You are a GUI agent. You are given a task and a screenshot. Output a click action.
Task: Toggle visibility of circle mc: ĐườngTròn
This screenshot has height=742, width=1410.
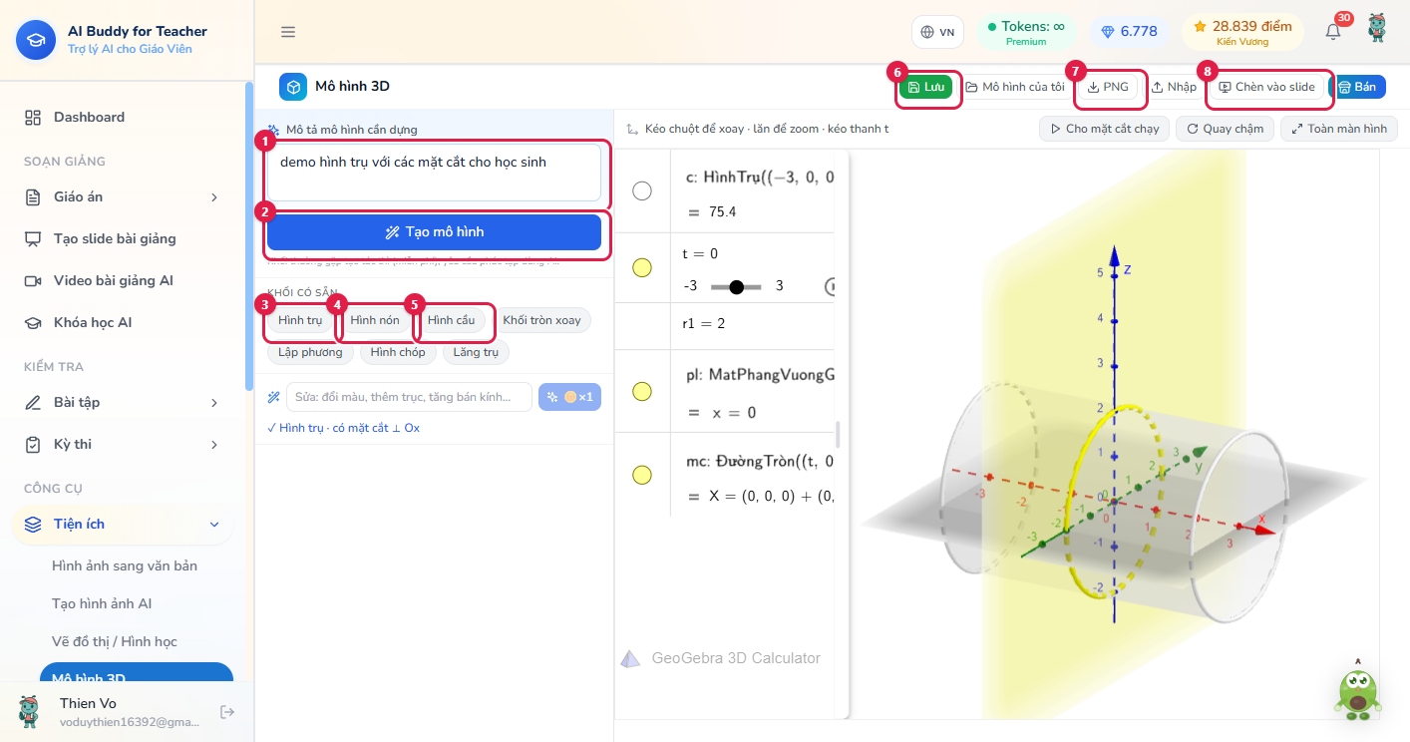point(642,475)
